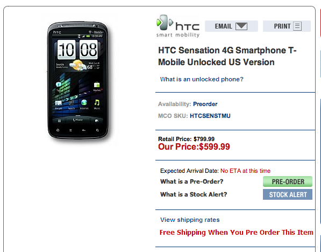Image resolution: width=321 pixels, height=252 pixels.
Task: Click the 'Free Shipping When You Pre Order' notice
Action: click(236, 232)
